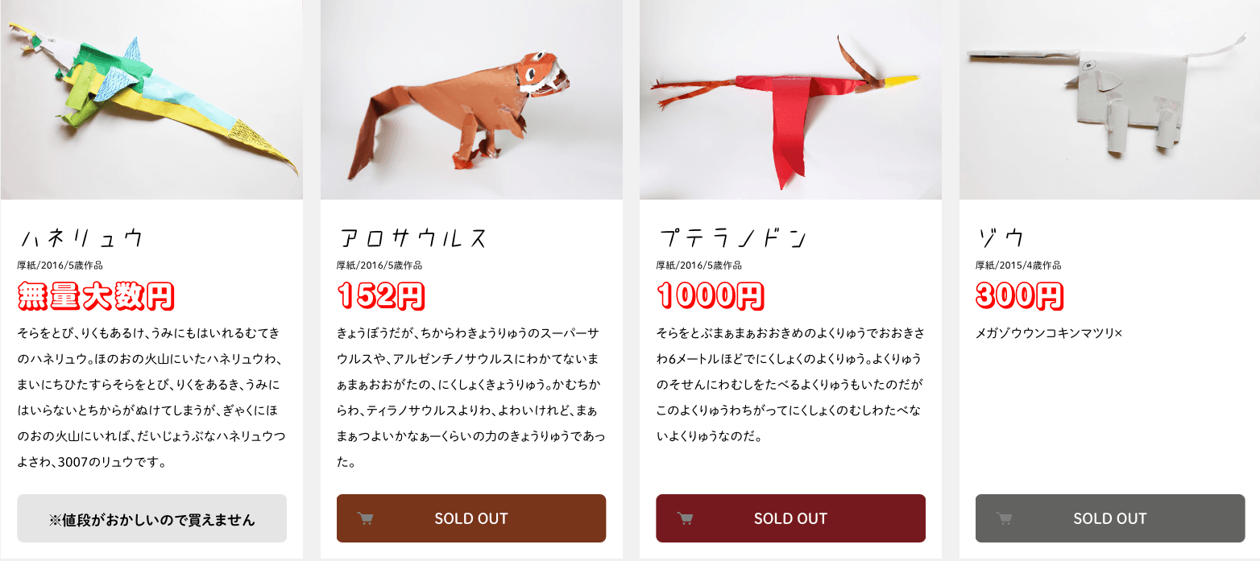The height and width of the screenshot is (561, 1260).
Task: Click the cart icon on the Allosaurus card
Action: [x=365, y=518]
